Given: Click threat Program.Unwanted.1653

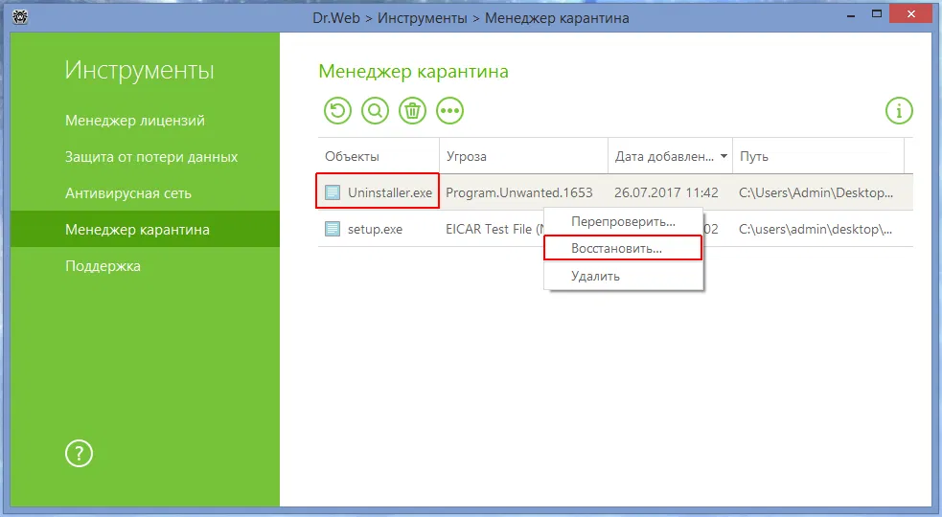Looking at the screenshot, I should point(519,192).
